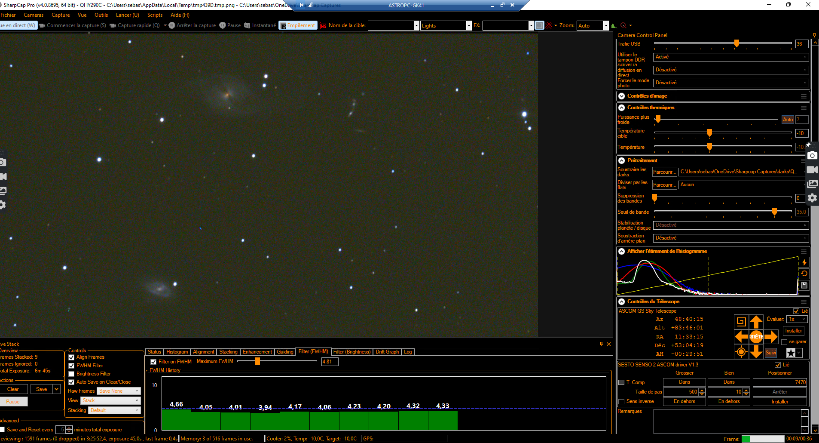This screenshot has height=443, width=819.
Task: Click the image gallery icon on the right edge sidebar
Action: click(x=812, y=184)
